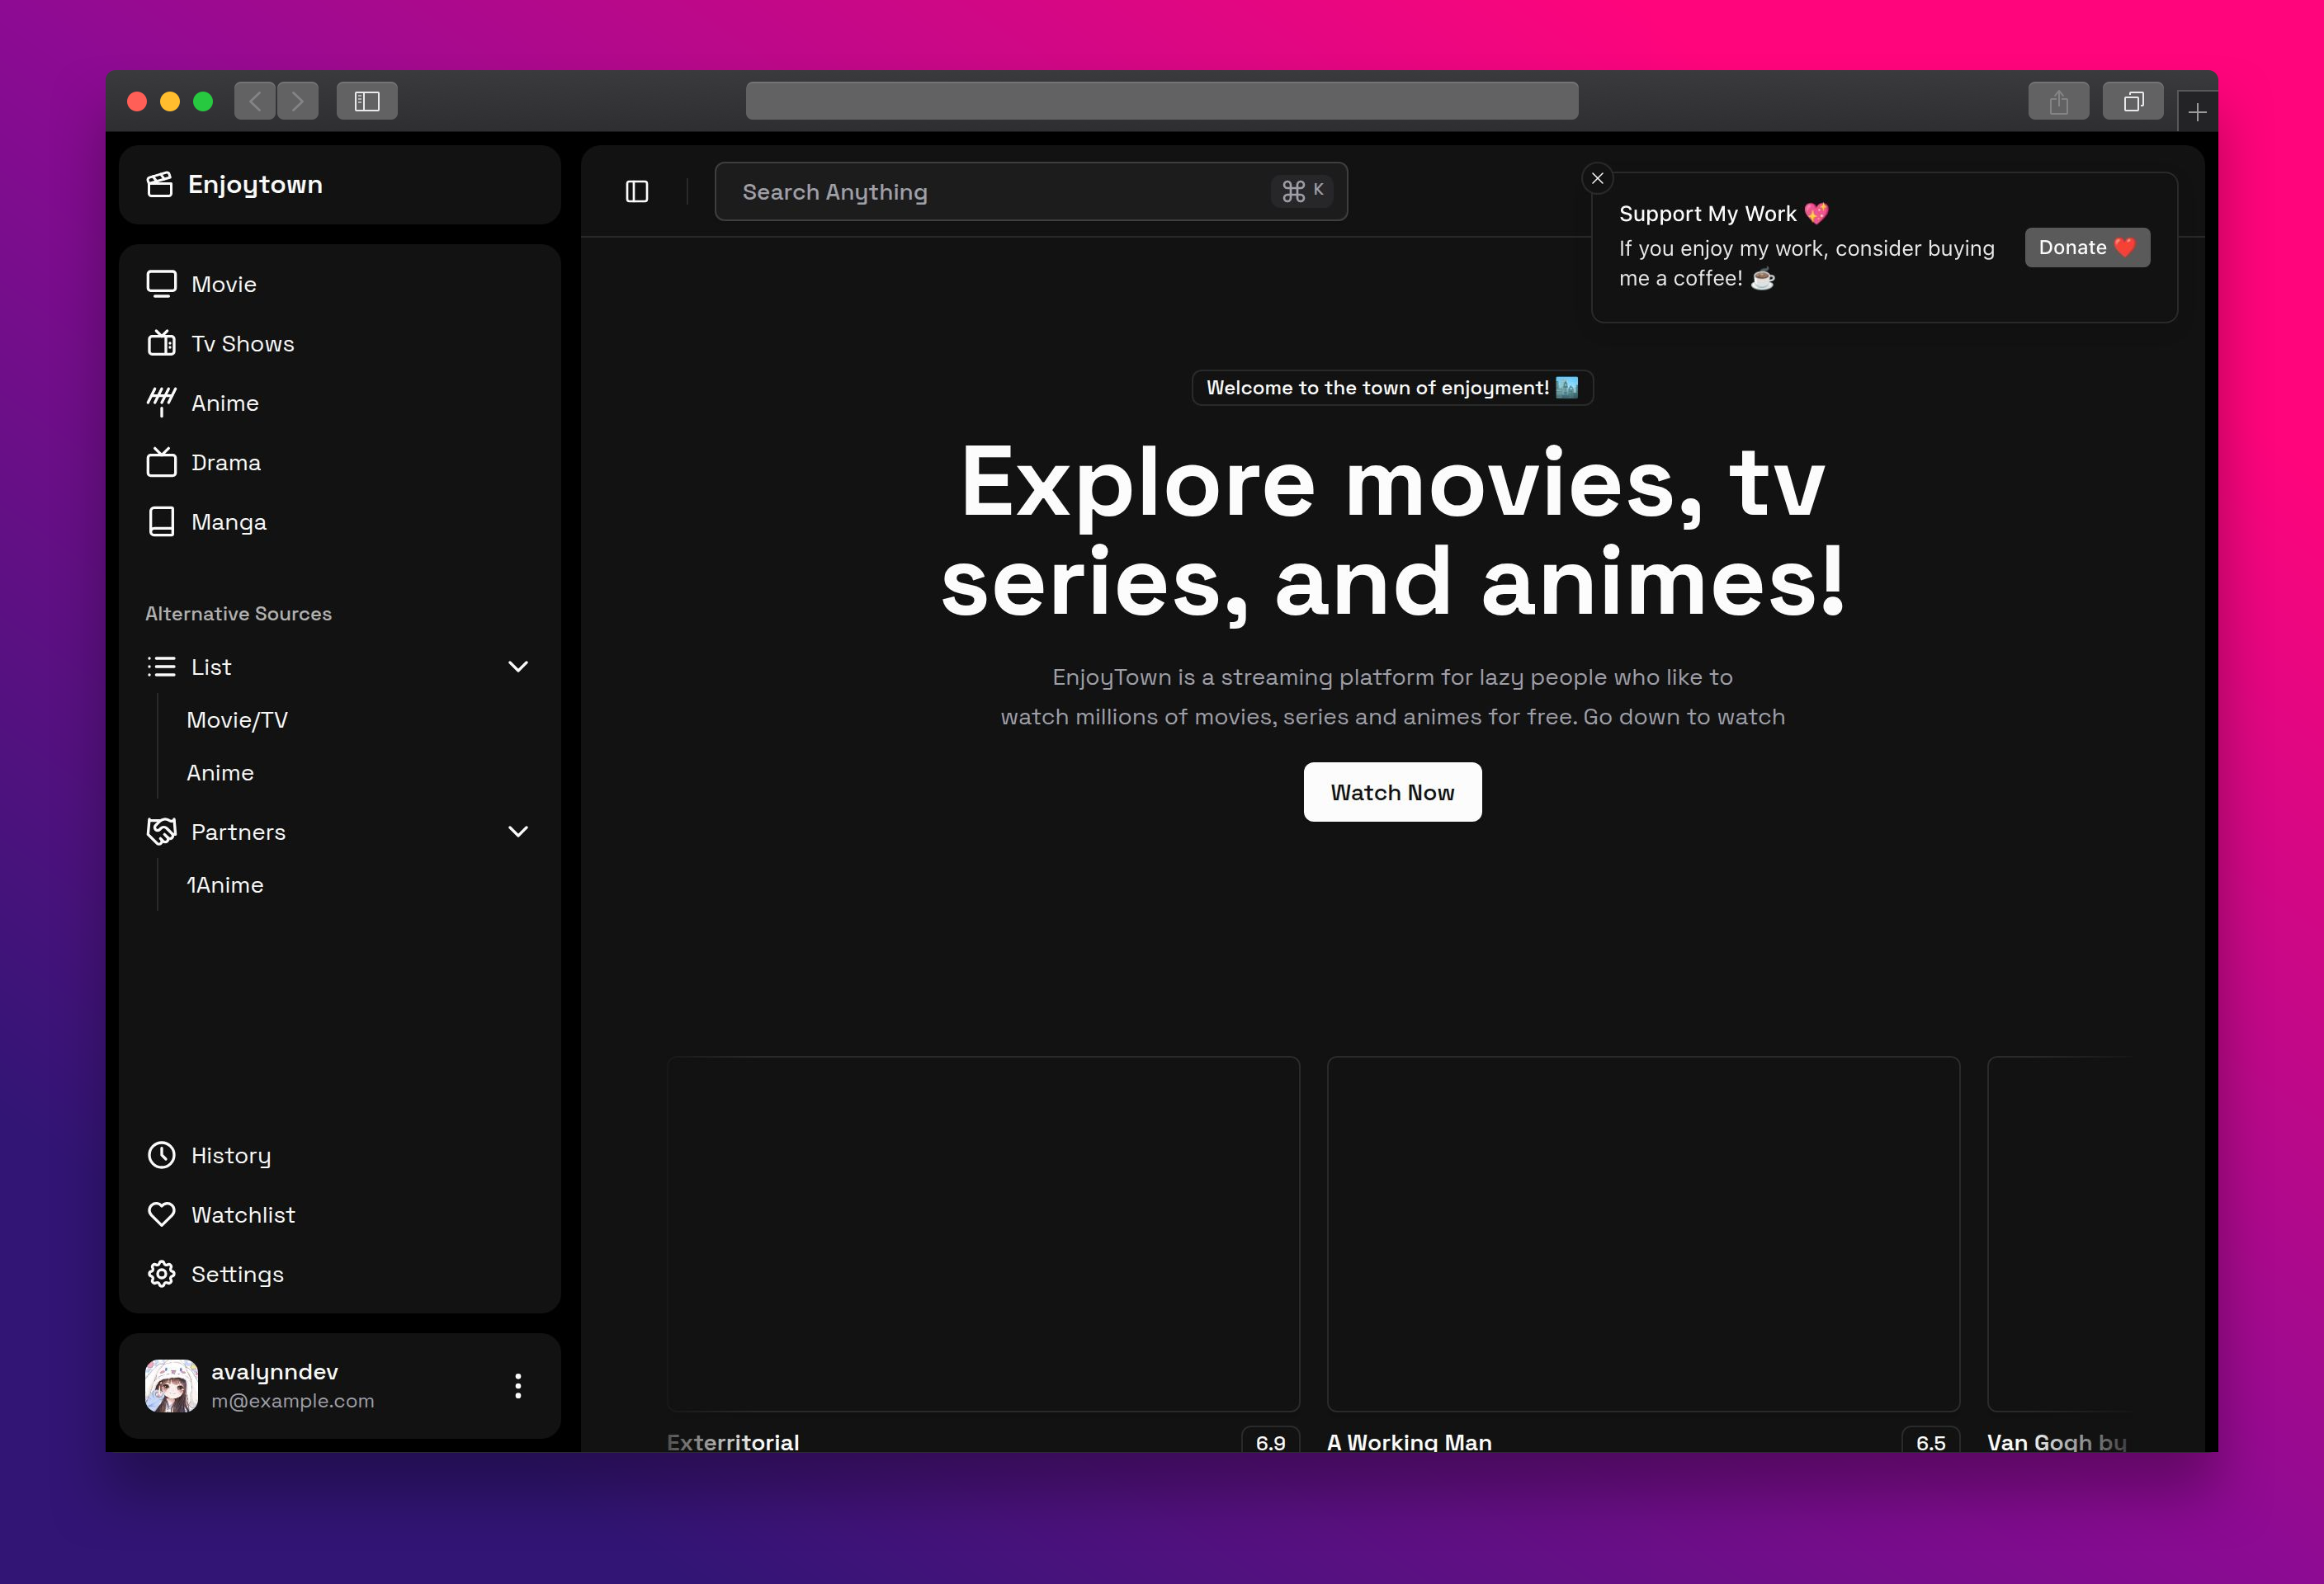The width and height of the screenshot is (2324, 1584).
Task: Open the Movie section monitor icon
Action: (x=161, y=285)
